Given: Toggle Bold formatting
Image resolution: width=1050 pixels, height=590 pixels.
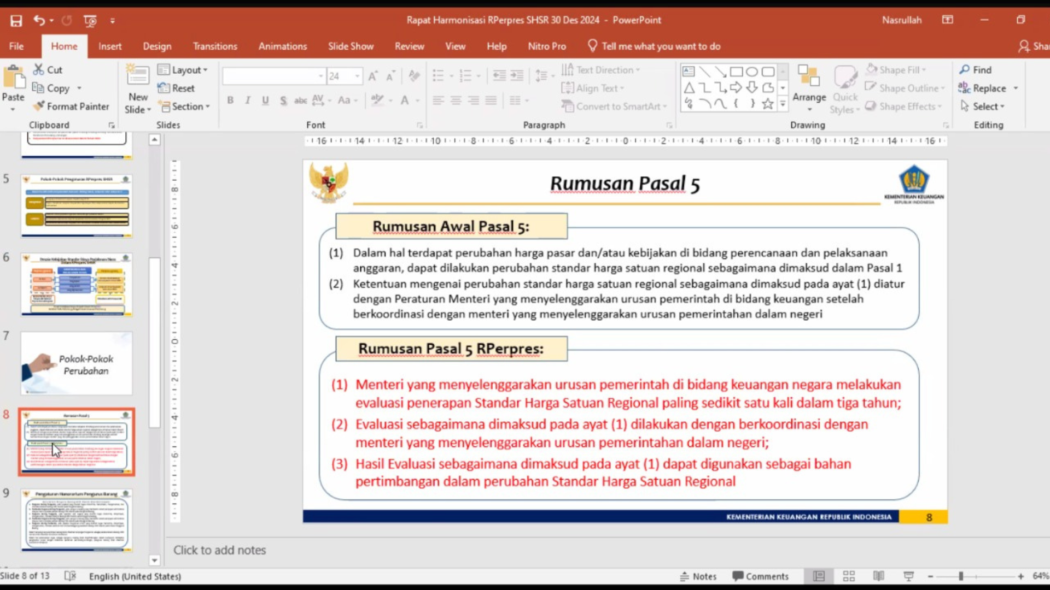Looking at the screenshot, I should click(230, 100).
